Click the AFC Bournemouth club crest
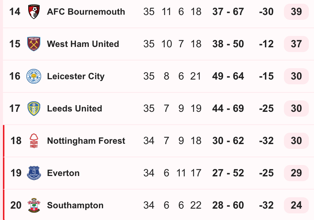 point(34,12)
